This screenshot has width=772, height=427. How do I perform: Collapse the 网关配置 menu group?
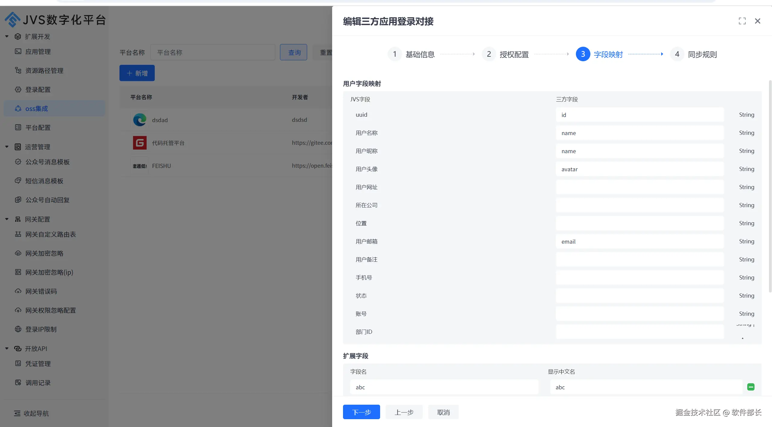(7, 219)
